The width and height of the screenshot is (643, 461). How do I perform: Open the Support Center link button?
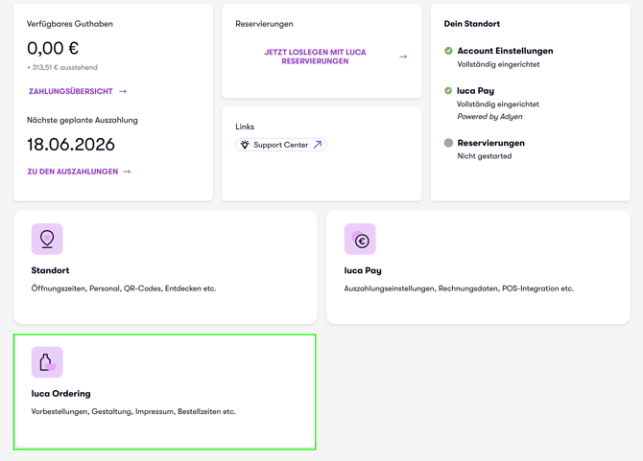(x=281, y=145)
